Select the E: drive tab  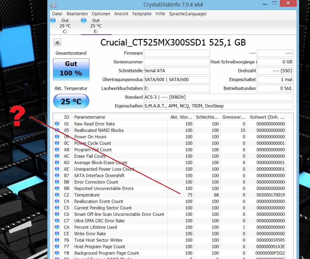(96, 26)
